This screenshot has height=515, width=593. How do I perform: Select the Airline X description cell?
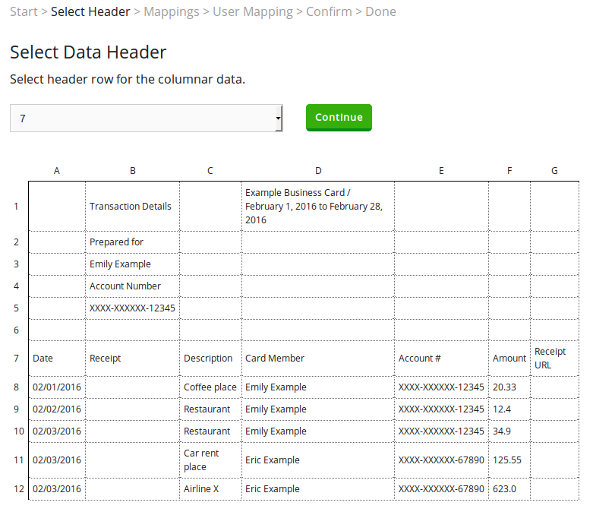coord(210,489)
